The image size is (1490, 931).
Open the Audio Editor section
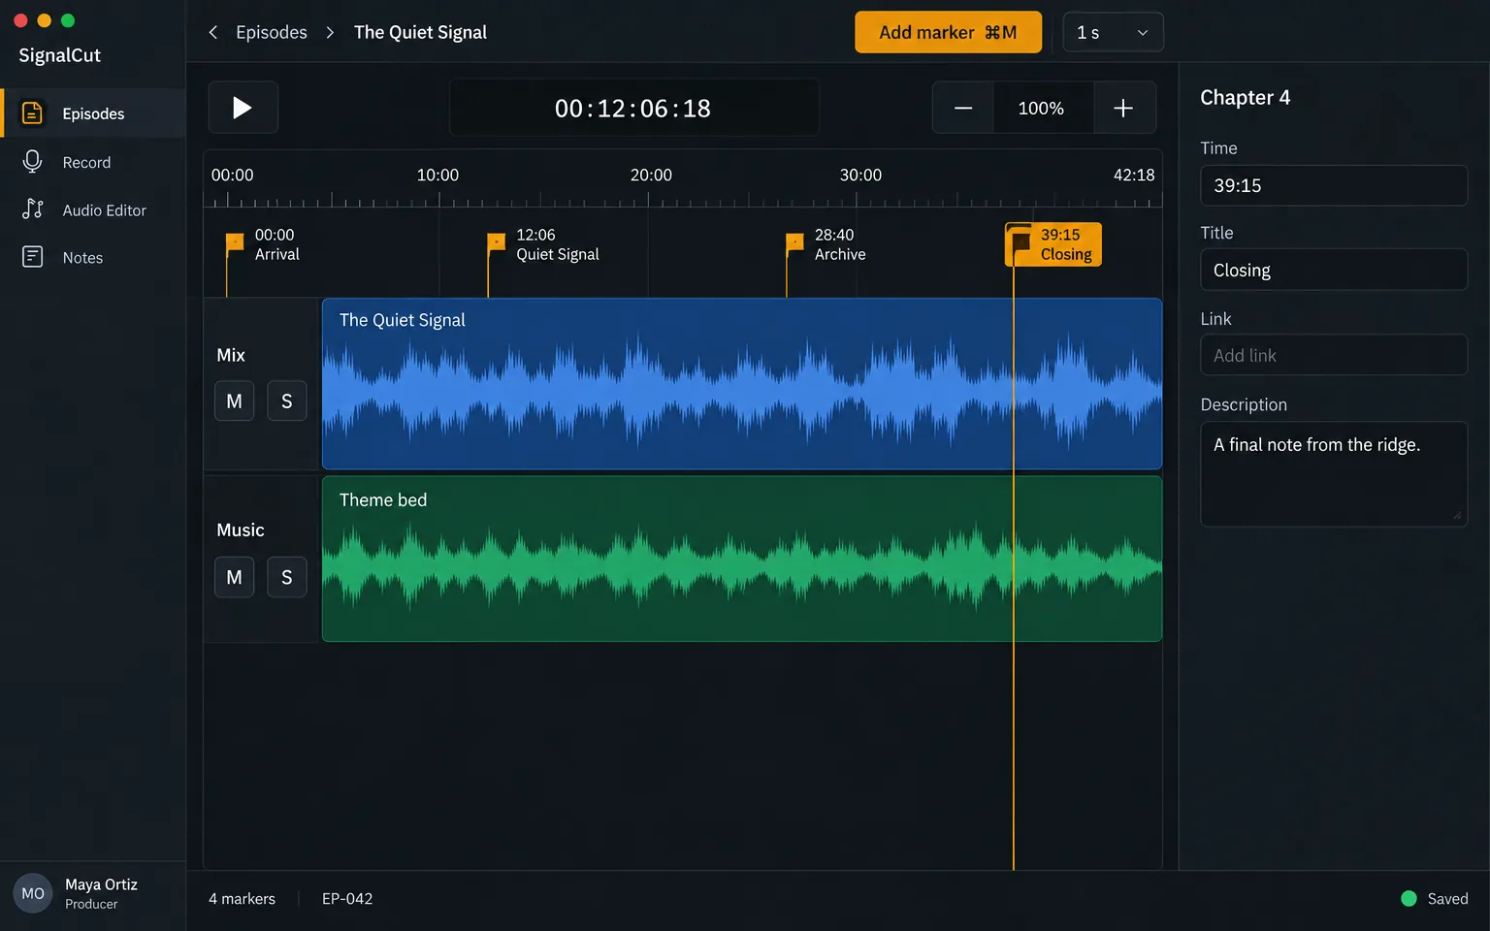point(93,209)
